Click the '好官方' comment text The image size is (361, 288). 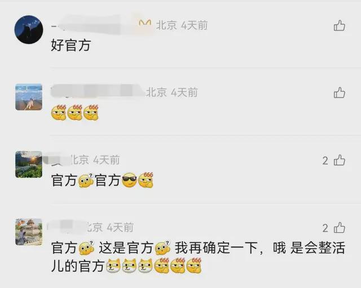[71, 45]
